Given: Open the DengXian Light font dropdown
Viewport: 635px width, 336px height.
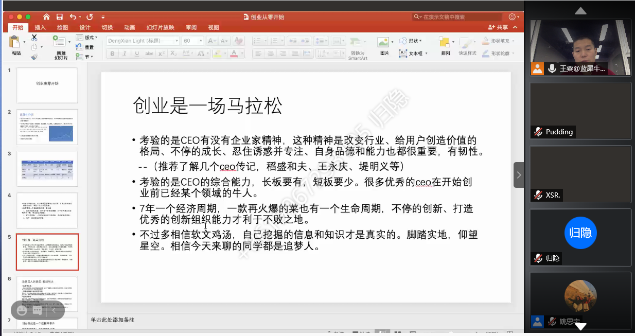Looking at the screenshot, I should point(143,41).
